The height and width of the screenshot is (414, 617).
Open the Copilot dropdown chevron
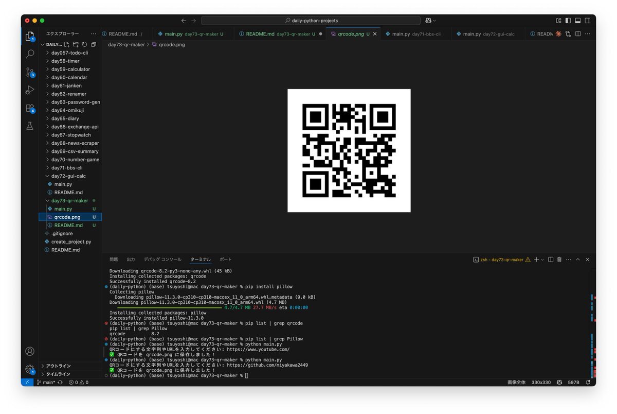coord(434,21)
